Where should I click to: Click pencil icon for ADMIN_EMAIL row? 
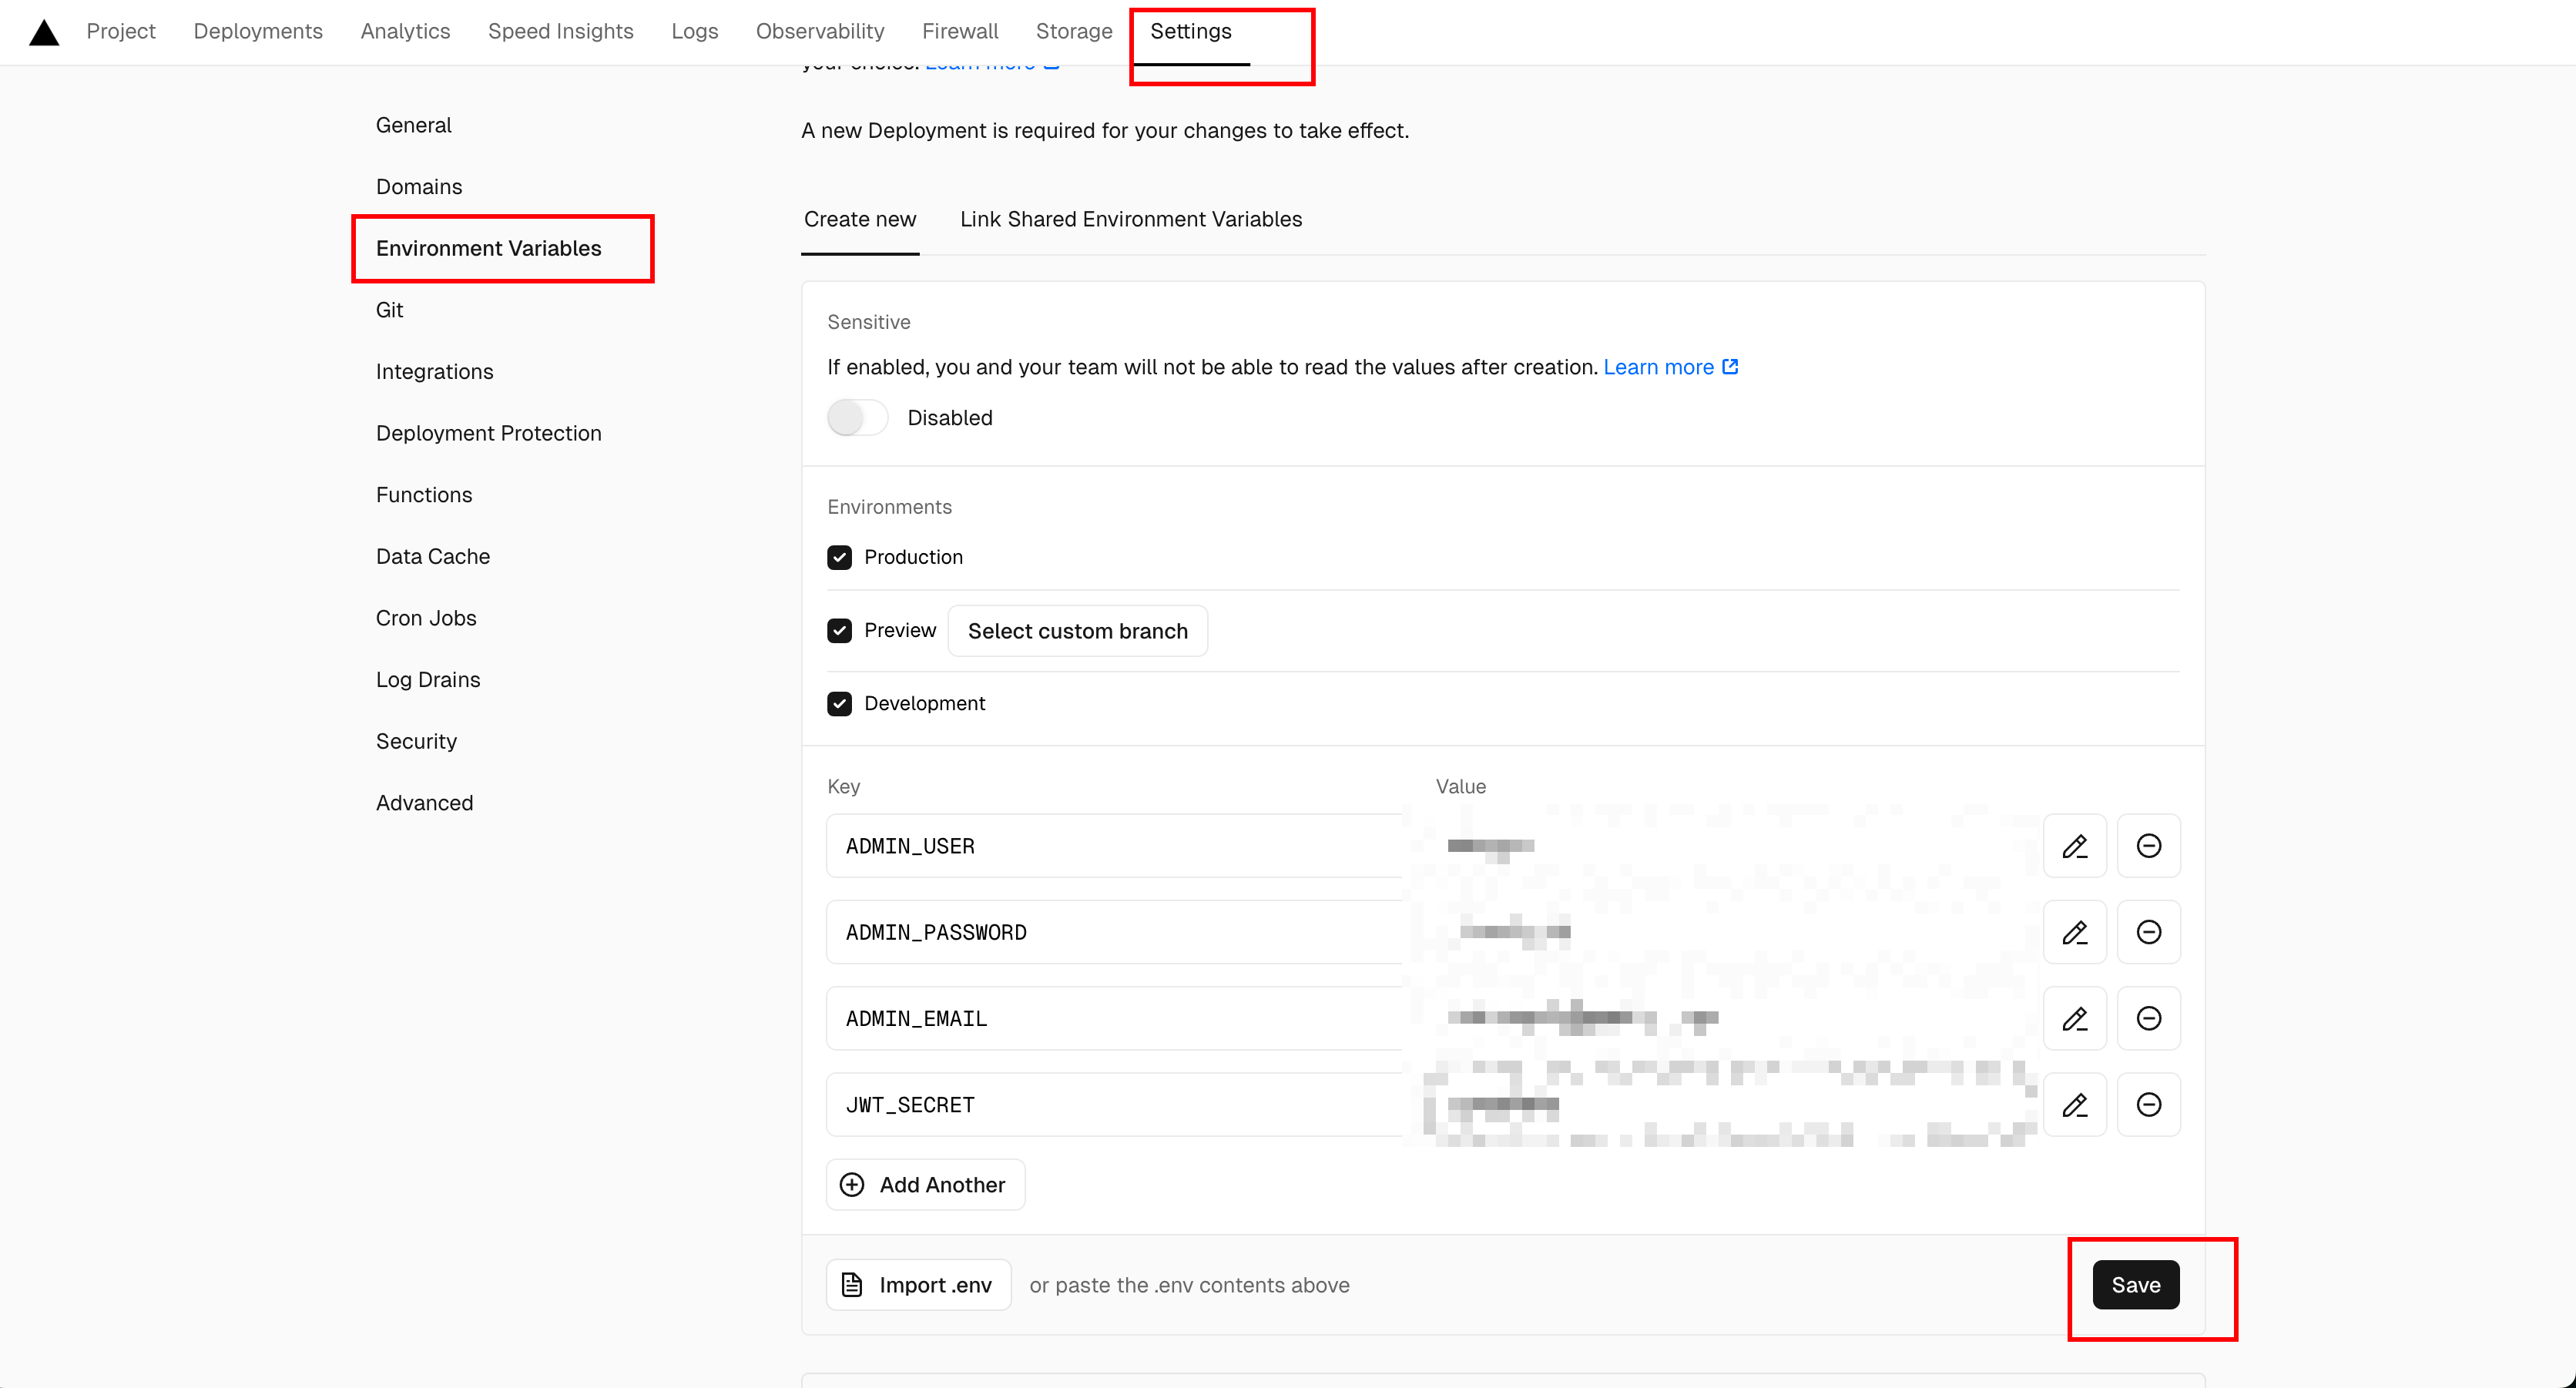(x=2074, y=1018)
